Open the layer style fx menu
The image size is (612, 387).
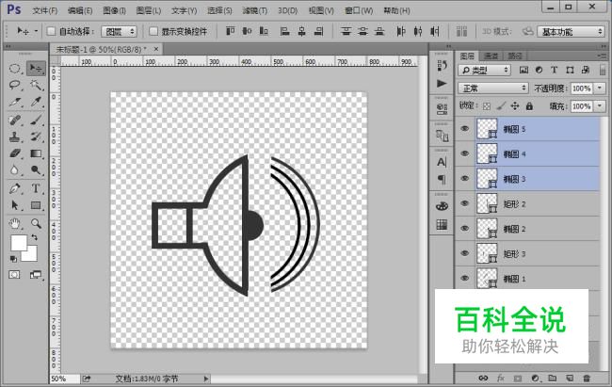pyautogui.click(x=500, y=378)
